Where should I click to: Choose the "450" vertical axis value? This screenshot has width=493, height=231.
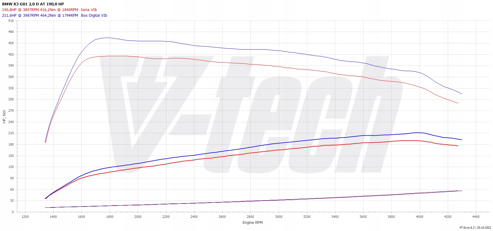11,43
